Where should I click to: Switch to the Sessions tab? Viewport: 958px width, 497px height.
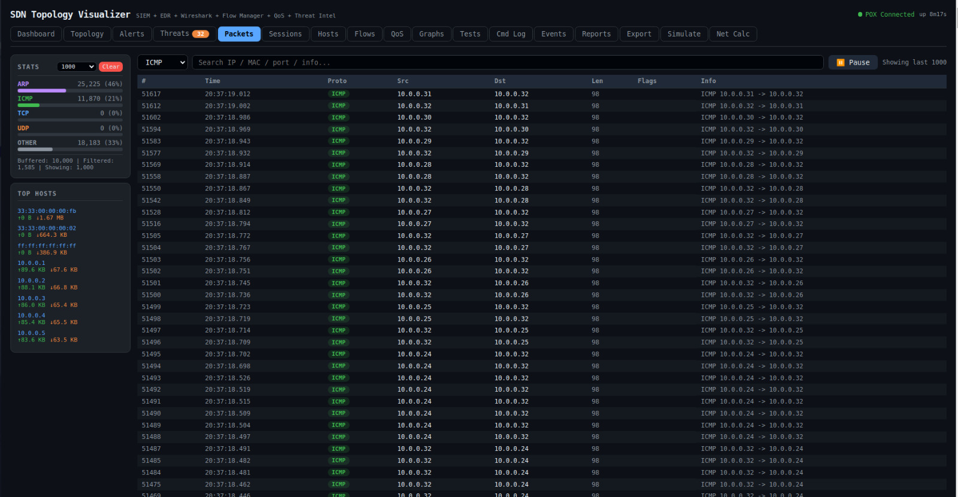[286, 34]
